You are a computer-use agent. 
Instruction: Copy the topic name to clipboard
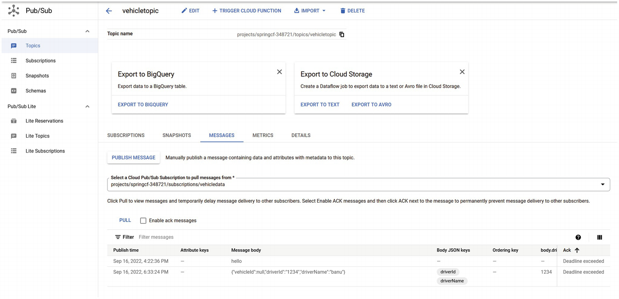(342, 34)
